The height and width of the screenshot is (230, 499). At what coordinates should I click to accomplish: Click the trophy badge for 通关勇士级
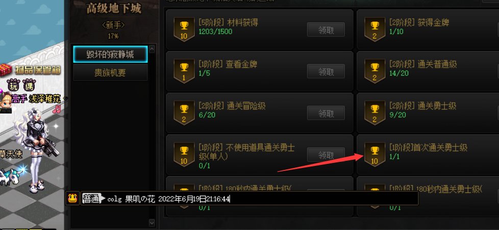375,112
